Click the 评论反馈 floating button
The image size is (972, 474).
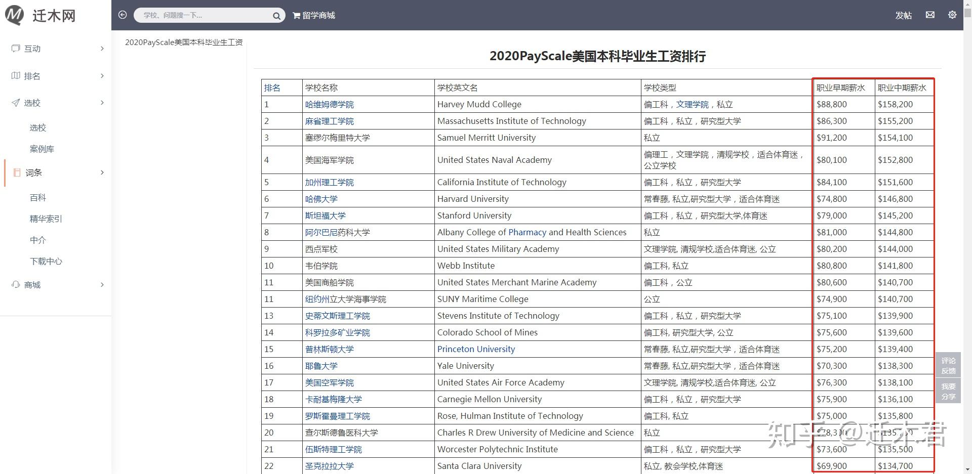(948, 366)
